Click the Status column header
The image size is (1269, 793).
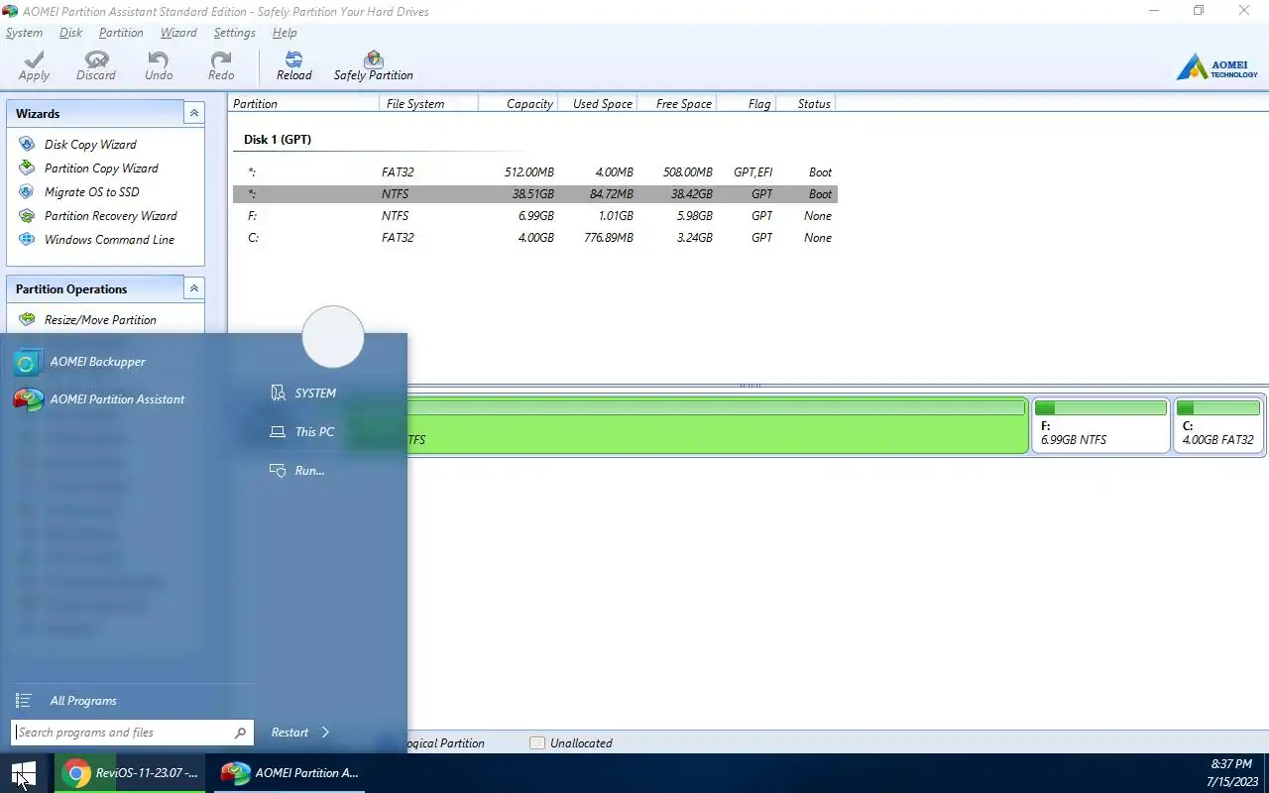[x=805, y=104]
